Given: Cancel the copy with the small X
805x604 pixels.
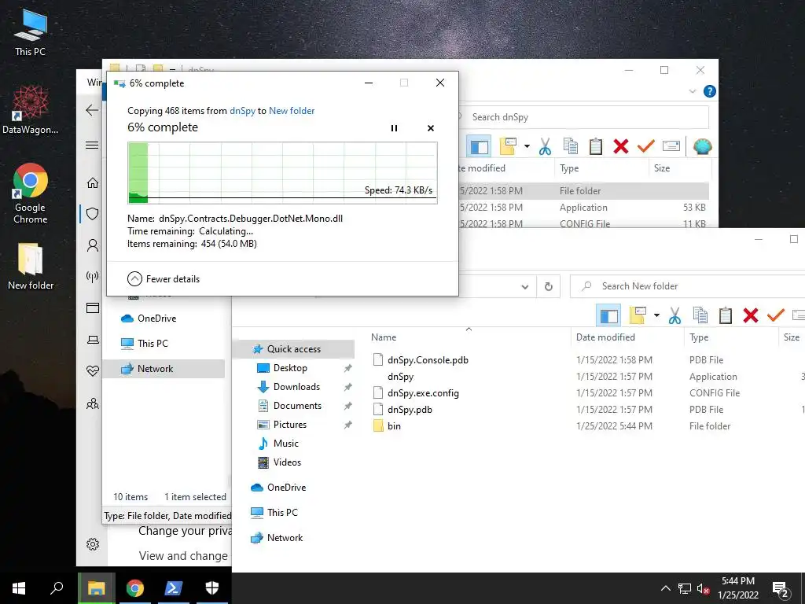Looking at the screenshot, I should pos(431,128).
